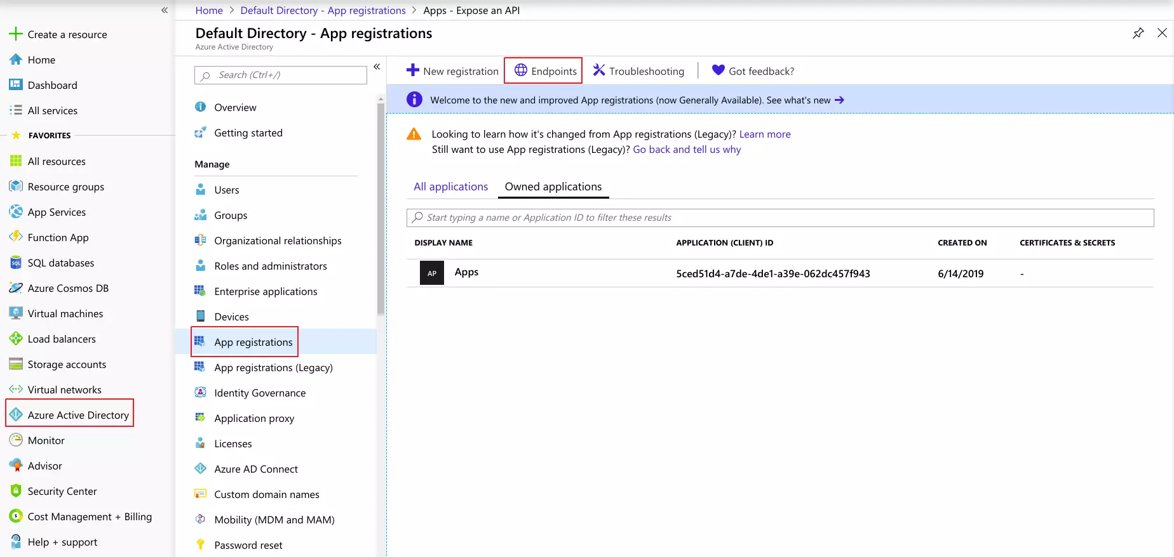This screenshot has width=1174, height=557.
Task: Open App Services globe icon
Action: [16, 212]
